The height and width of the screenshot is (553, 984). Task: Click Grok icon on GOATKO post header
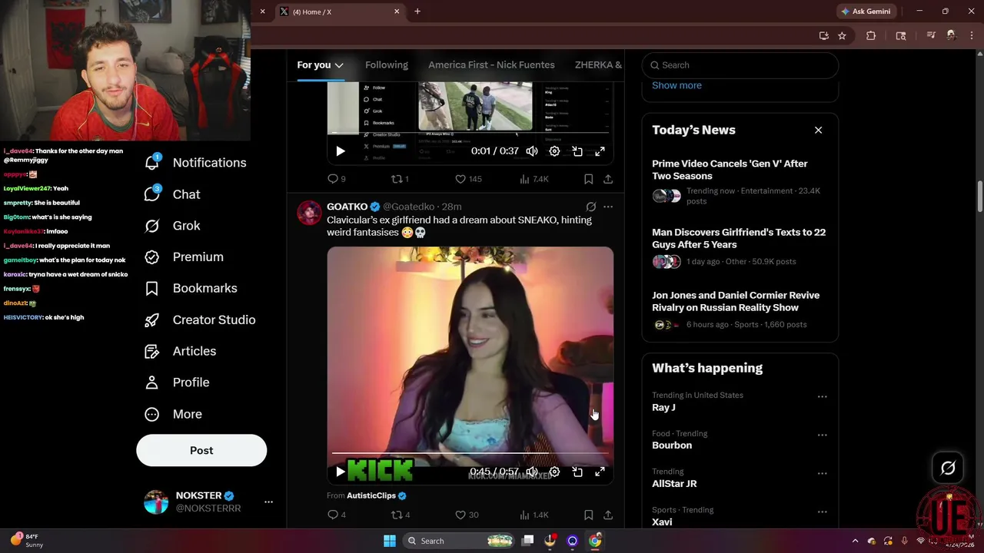pos(590,207)
